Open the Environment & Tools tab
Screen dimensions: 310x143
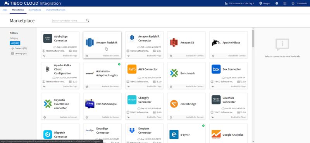(x=55, y=10)
